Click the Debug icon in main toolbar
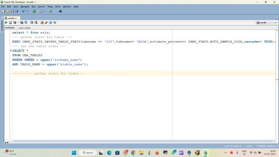 point(41,11)
